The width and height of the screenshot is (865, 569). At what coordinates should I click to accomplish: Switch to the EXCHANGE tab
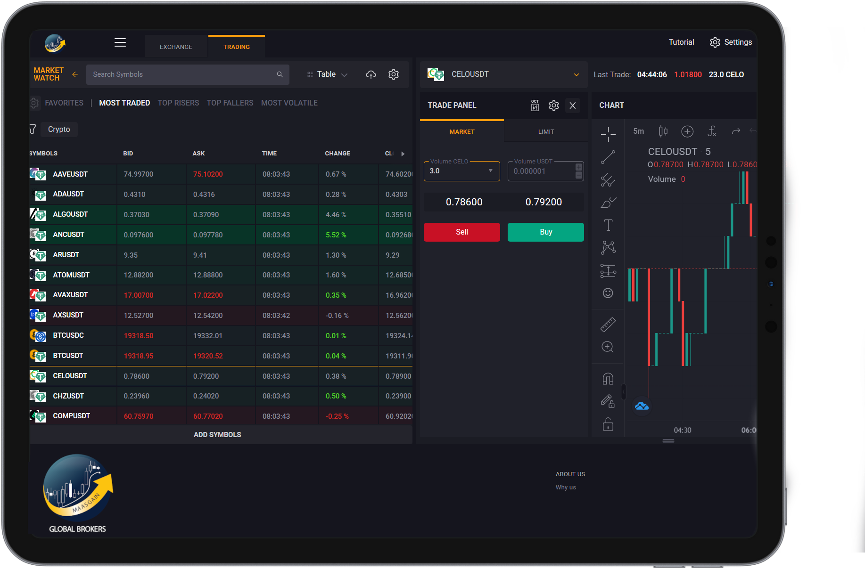click(x=176, y=47)
